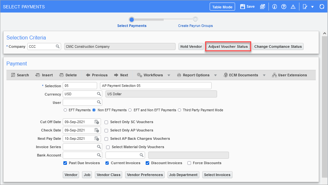Screen dimensions: 328x185
Task: Uncheck Past Due Invoices
Action: pyautogui.click(x=65, y=163)
